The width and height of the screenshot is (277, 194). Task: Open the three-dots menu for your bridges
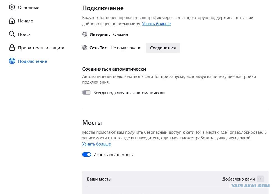point(260,179)
